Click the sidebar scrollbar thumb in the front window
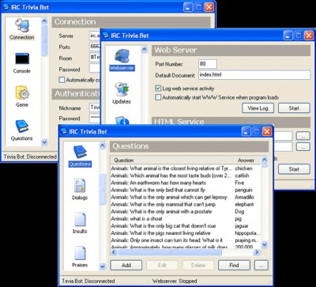316x287 pixels. tap(103, 189)
